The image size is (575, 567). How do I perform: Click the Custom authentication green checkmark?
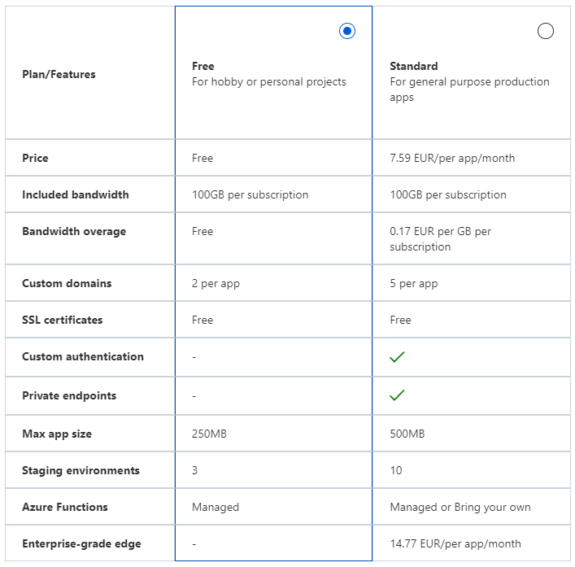pyautogui.click(x=397, y=356)
